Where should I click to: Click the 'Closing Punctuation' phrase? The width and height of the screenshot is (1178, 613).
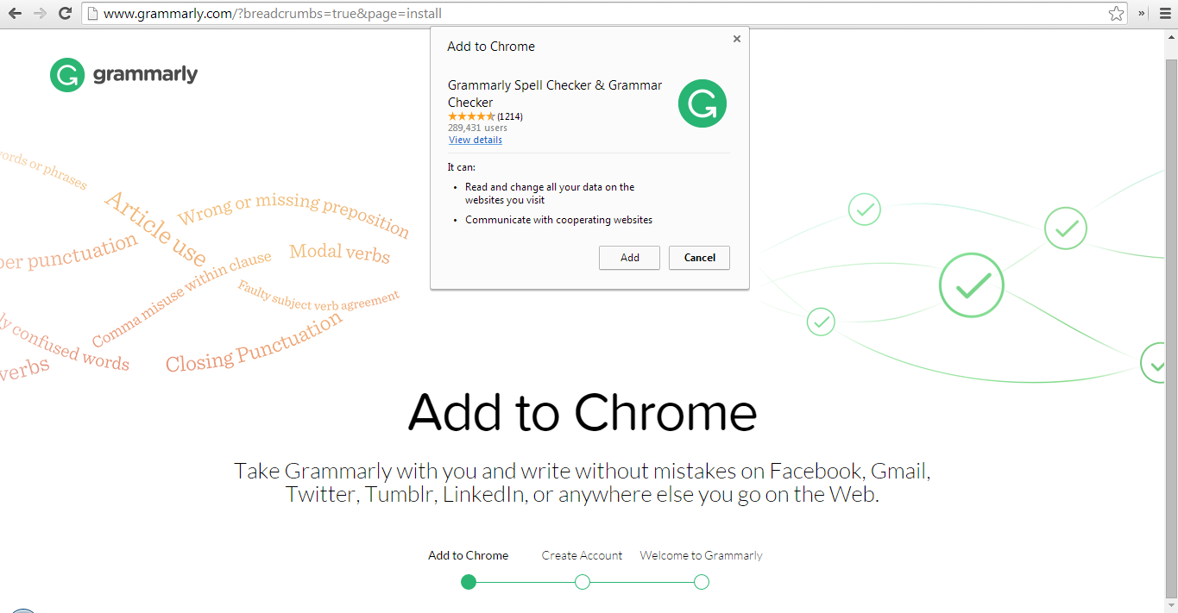coord(254,342)
